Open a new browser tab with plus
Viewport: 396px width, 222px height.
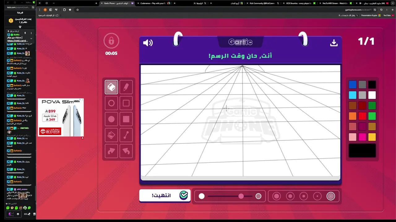click(x=96, y=3)
